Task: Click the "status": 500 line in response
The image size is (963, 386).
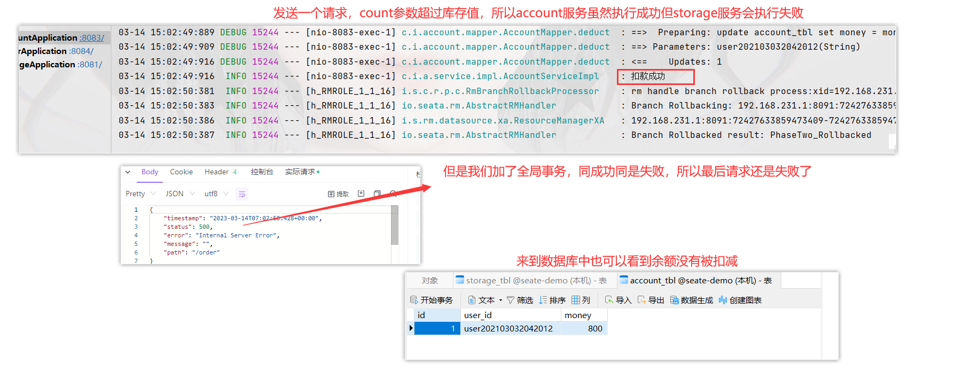Action: tap(188, 227)
